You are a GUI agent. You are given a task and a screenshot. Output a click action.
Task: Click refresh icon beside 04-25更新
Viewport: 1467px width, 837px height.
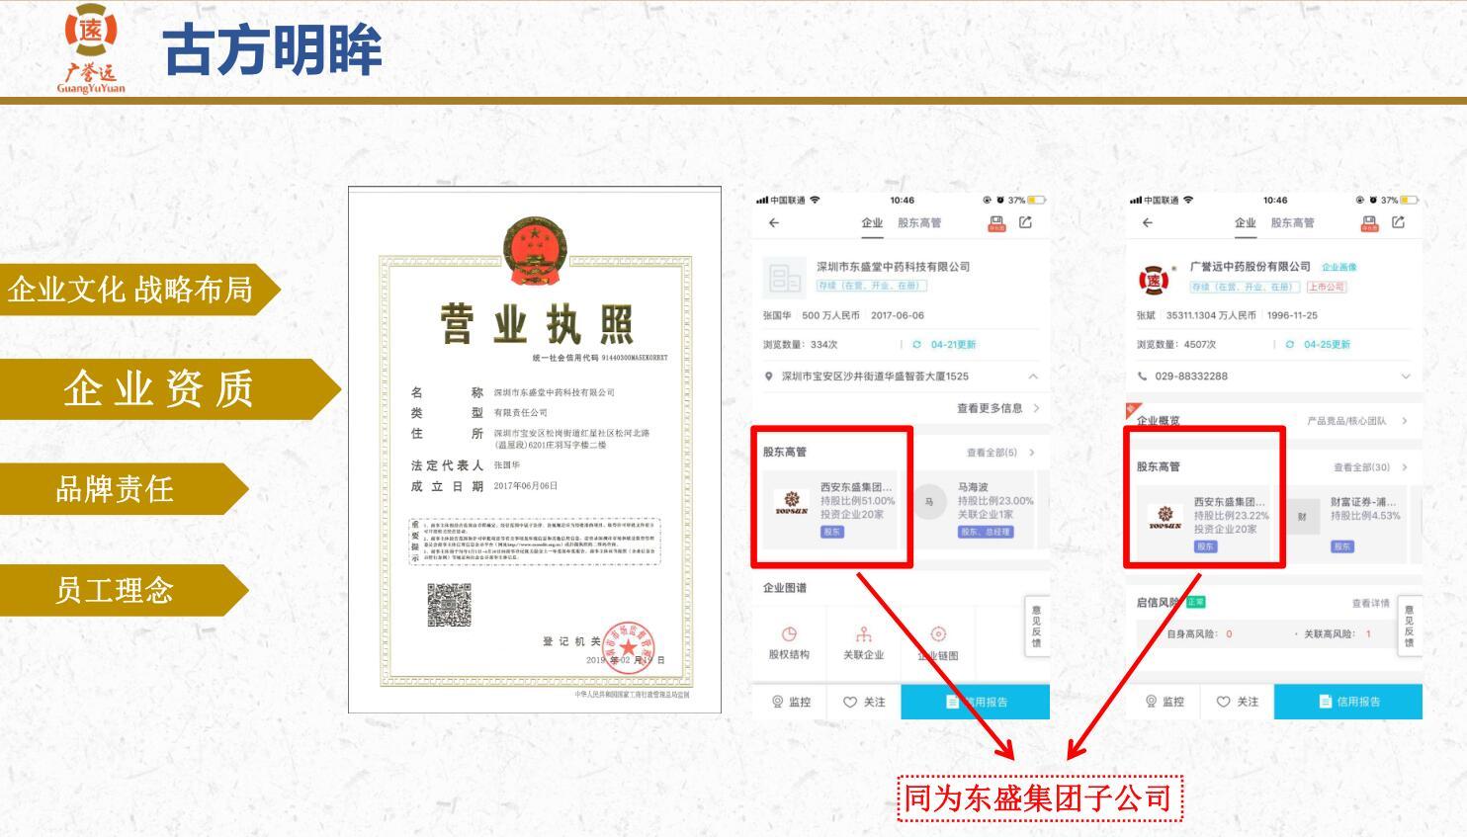tap(1289, 345)
